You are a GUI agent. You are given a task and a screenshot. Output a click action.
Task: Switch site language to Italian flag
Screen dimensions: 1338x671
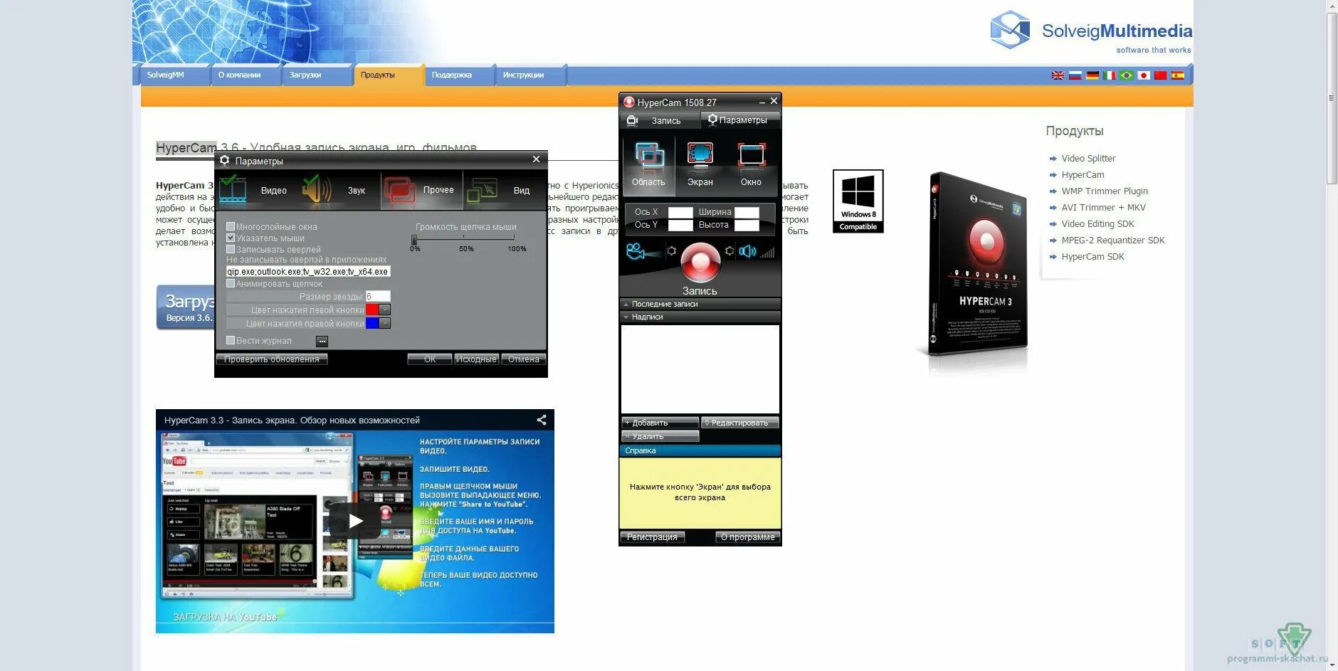tap(1110, 75)
